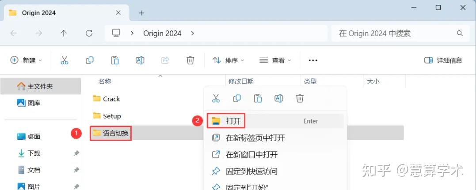Click the Cut scissors icon in the context menu
This screenshot has width=476, height=190.
click(216, 98)
